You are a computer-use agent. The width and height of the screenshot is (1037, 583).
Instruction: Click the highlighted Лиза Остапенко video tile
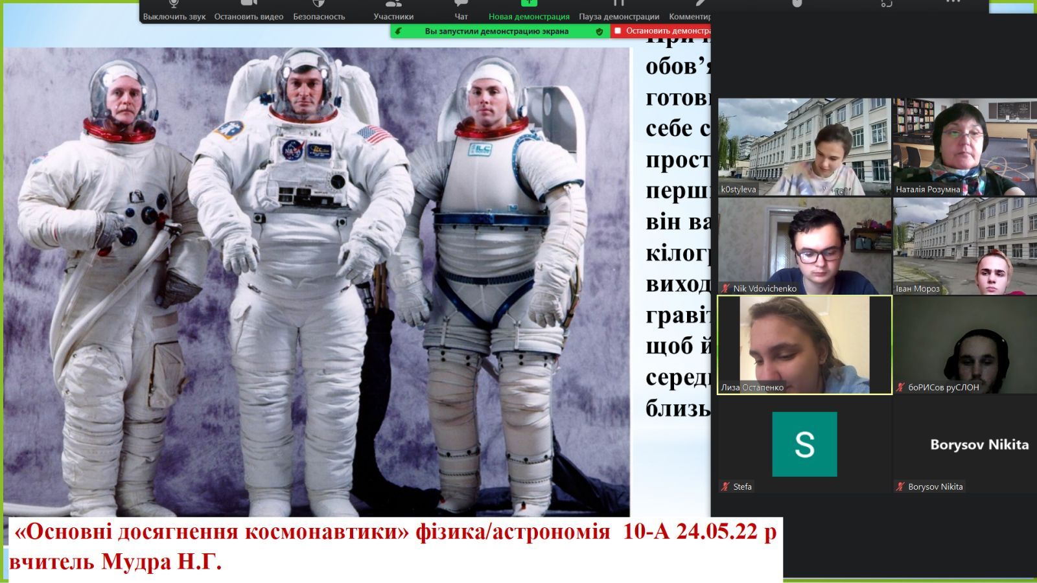pos(804,345)
